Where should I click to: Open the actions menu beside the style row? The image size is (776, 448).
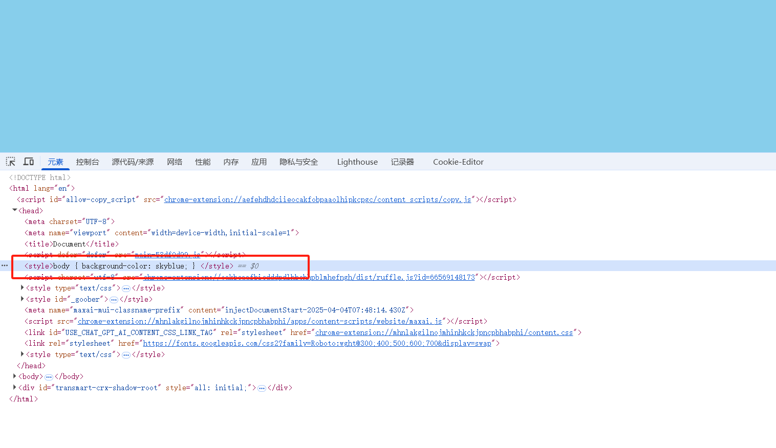(5, 266)
